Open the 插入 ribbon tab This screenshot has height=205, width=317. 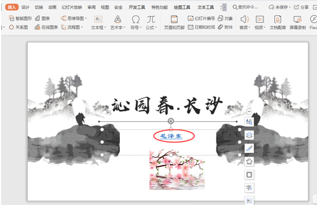coord(12,7)
